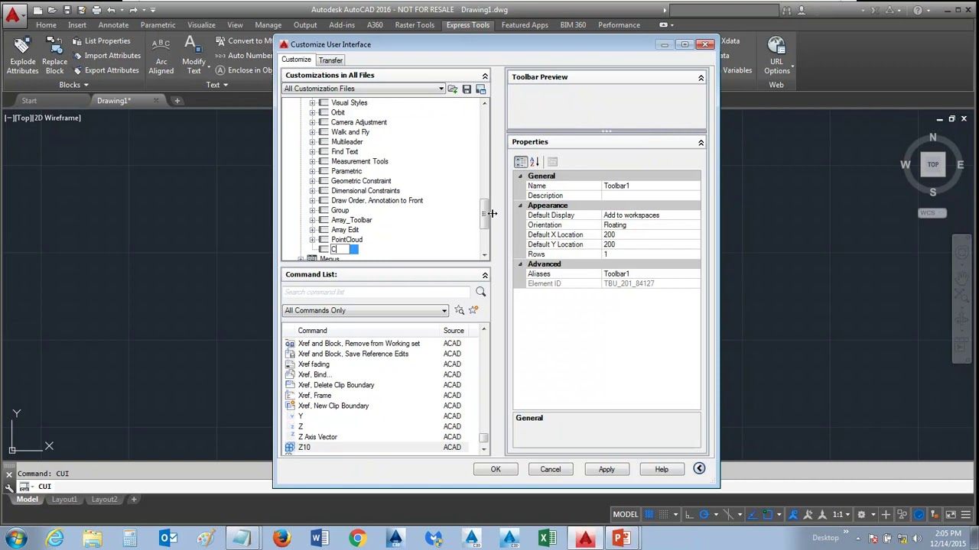The width and height of the screenshot is (979, 550).
Task: Click the Default Display value Add to workspaces
Action: click(x=651, y=215)
